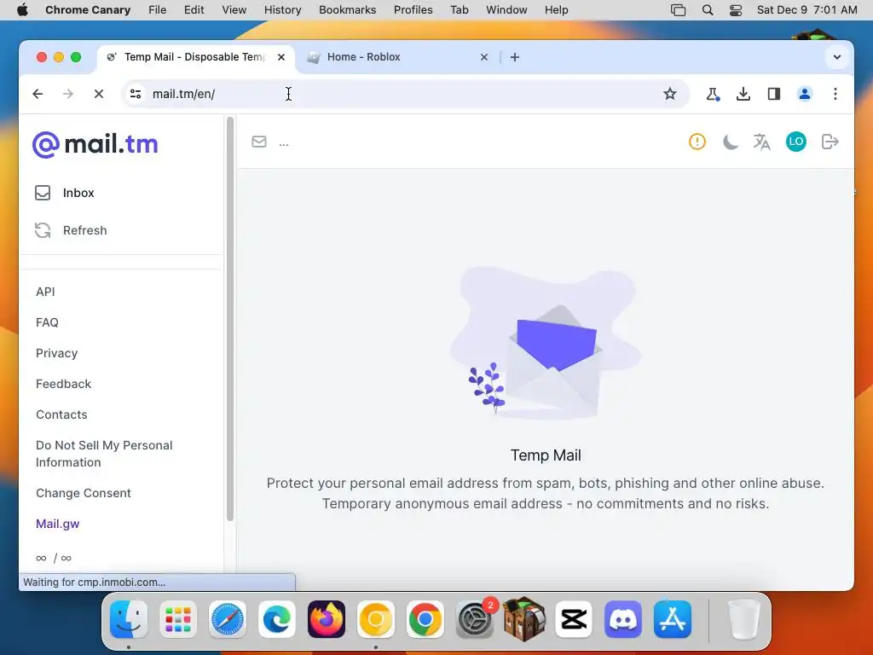
Task: Click the sidebar vertical scrollbar
Action: tap(230, 319)
